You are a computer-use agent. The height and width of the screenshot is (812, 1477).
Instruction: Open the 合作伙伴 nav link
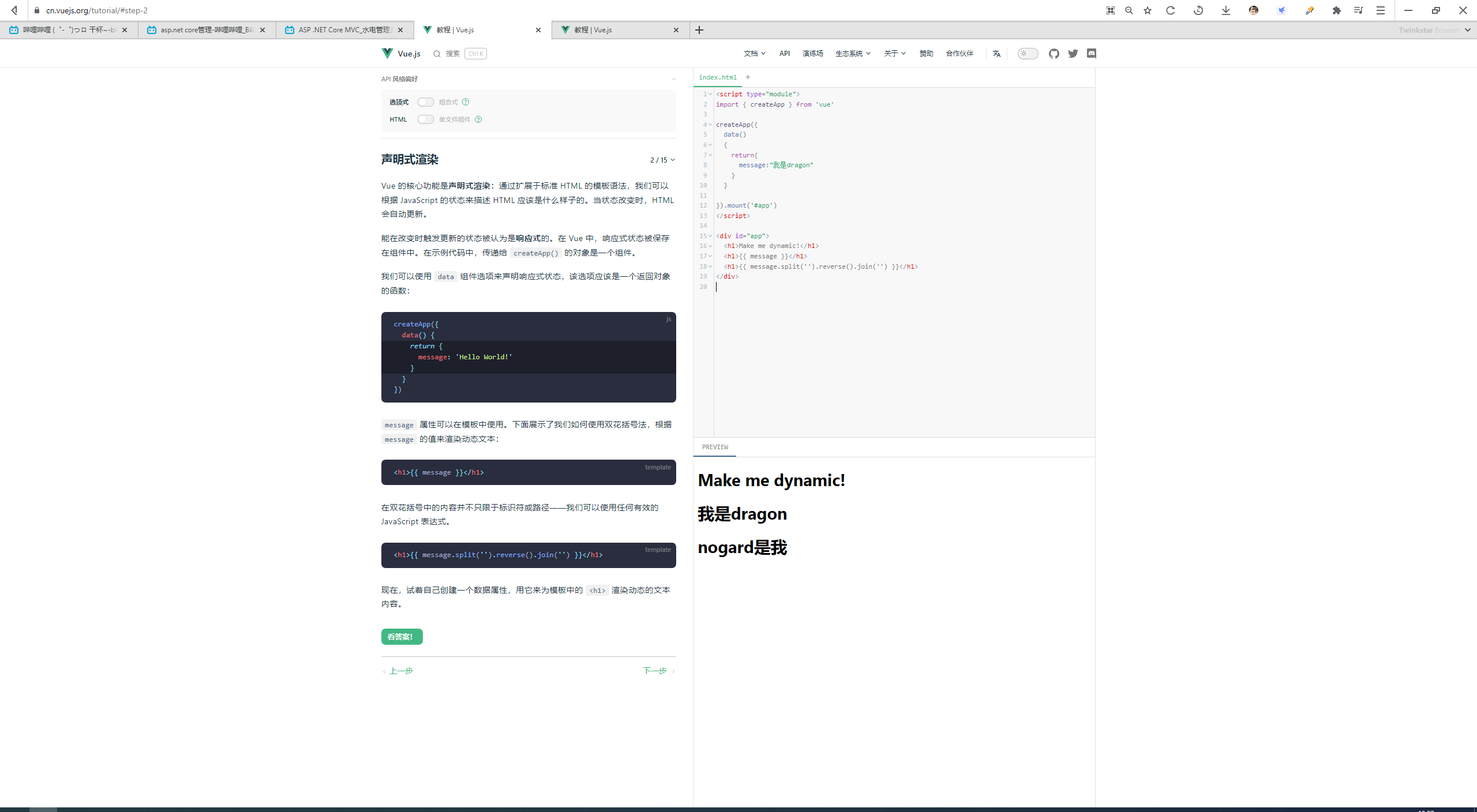(959, 54)
